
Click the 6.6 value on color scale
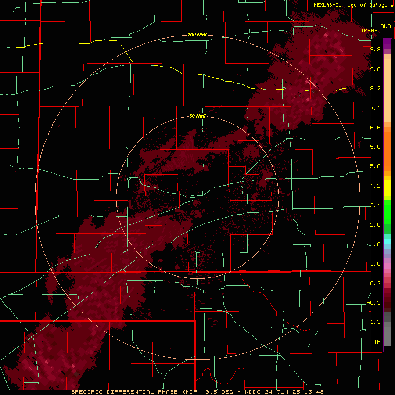point(375,127)
